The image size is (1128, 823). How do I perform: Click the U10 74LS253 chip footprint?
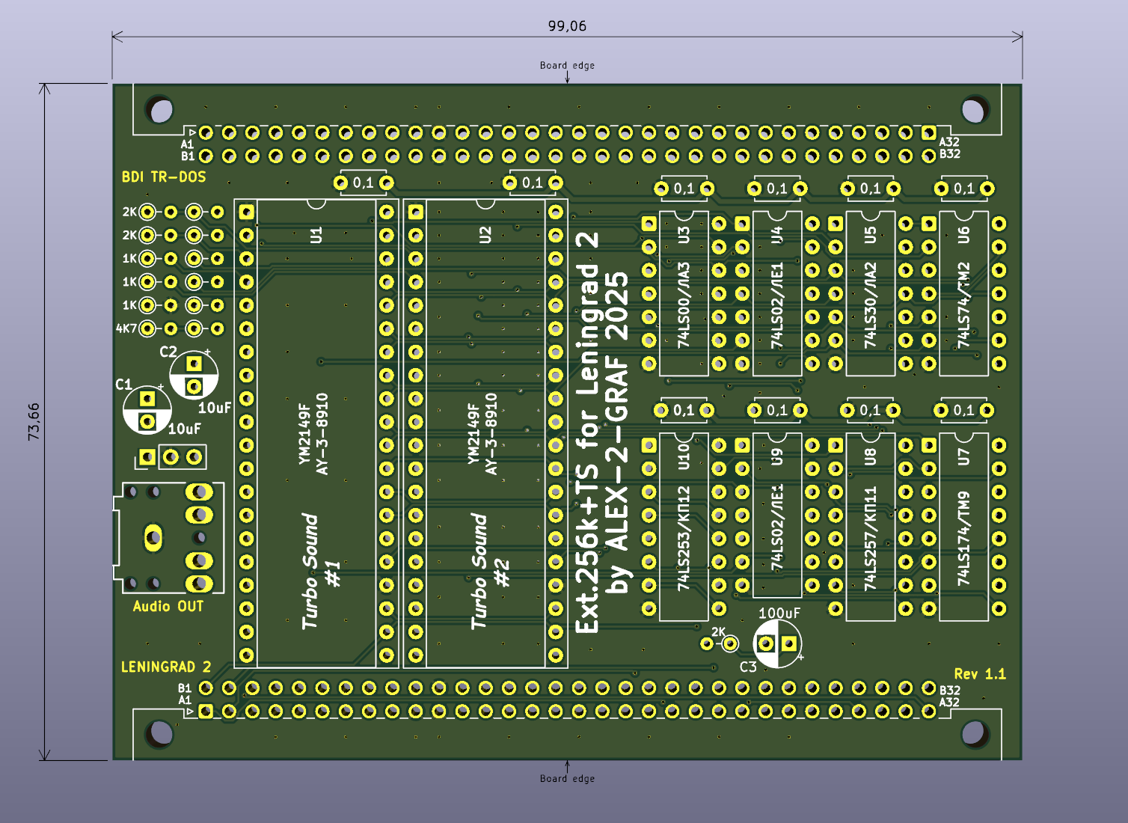click(684, 527)
